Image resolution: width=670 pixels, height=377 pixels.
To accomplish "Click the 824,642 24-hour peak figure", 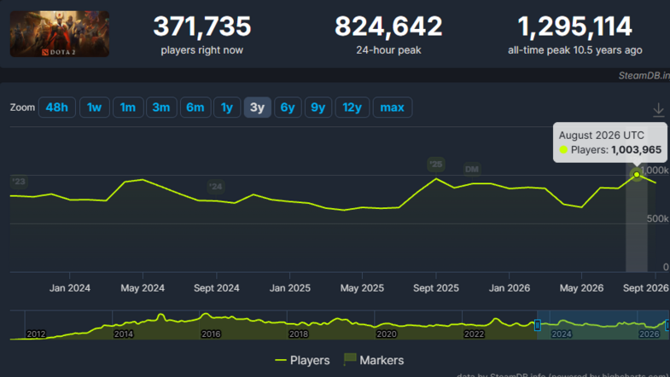I will pos(388,26).
